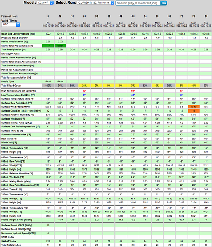The width and height of the screenshot is (212, 247).
Task: Click the 500mb Height Trend row label
Action: (16, 220)
